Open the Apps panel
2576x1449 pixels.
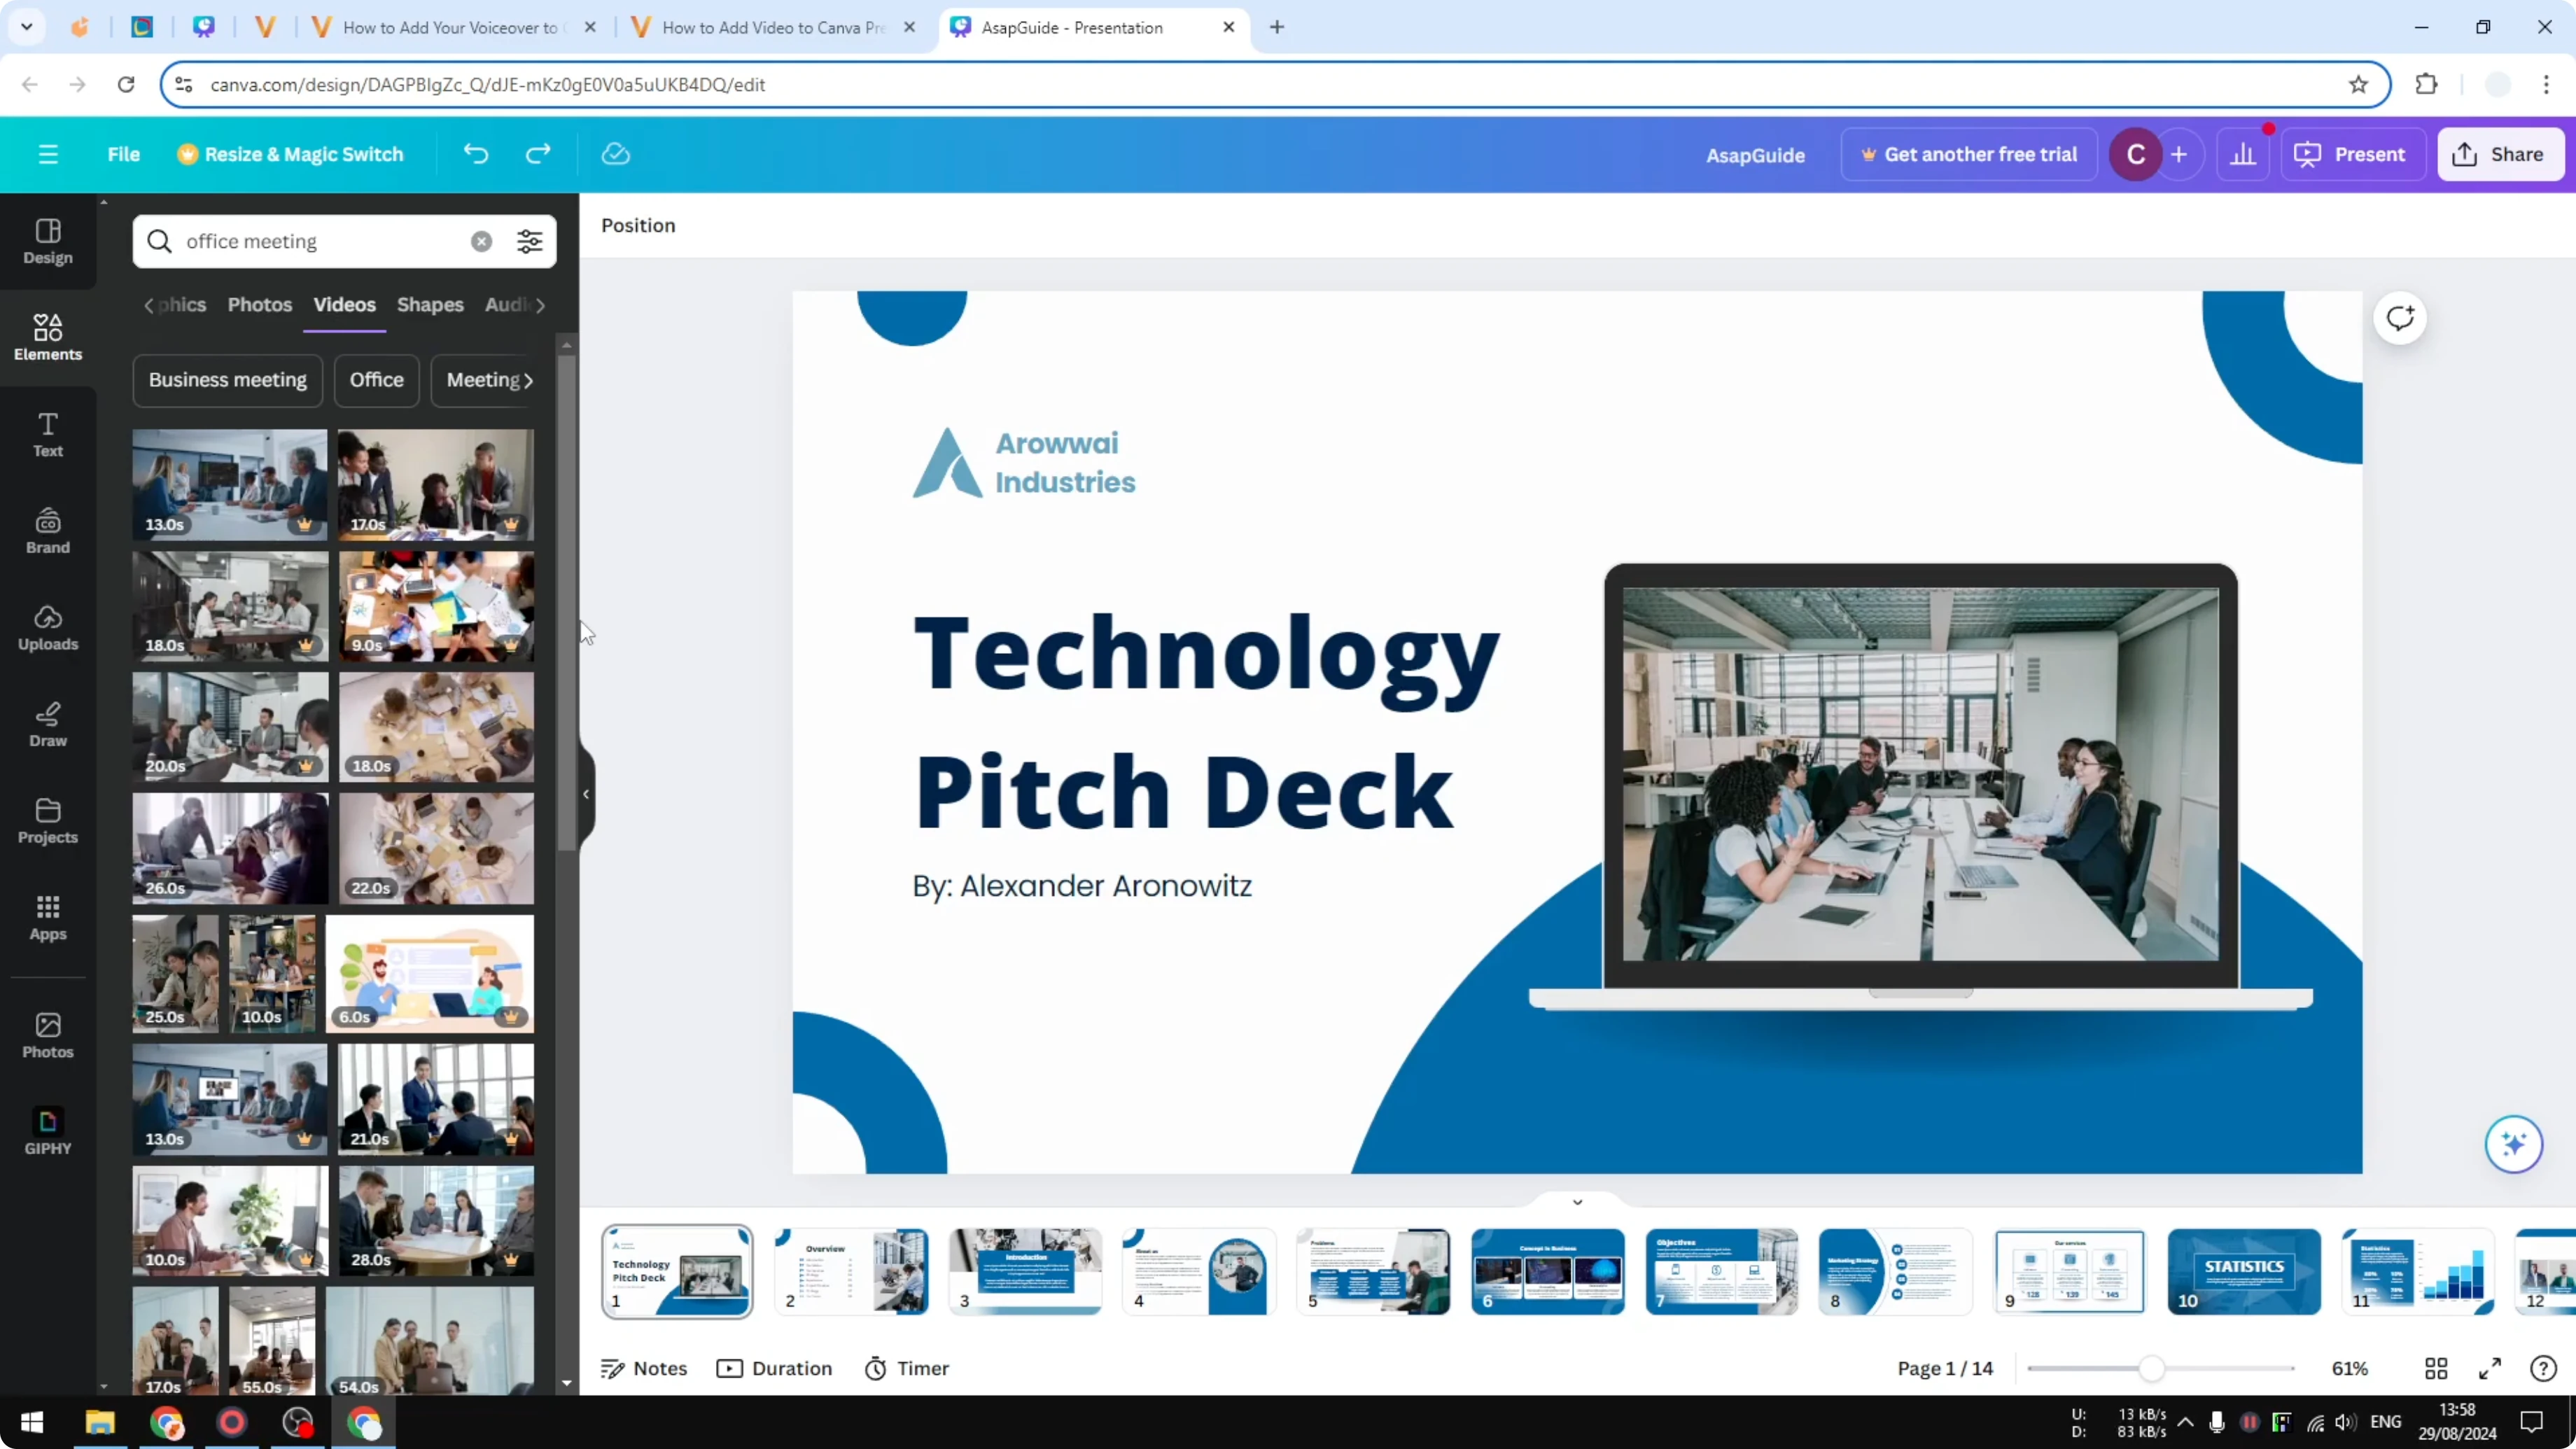coord(48,918)
